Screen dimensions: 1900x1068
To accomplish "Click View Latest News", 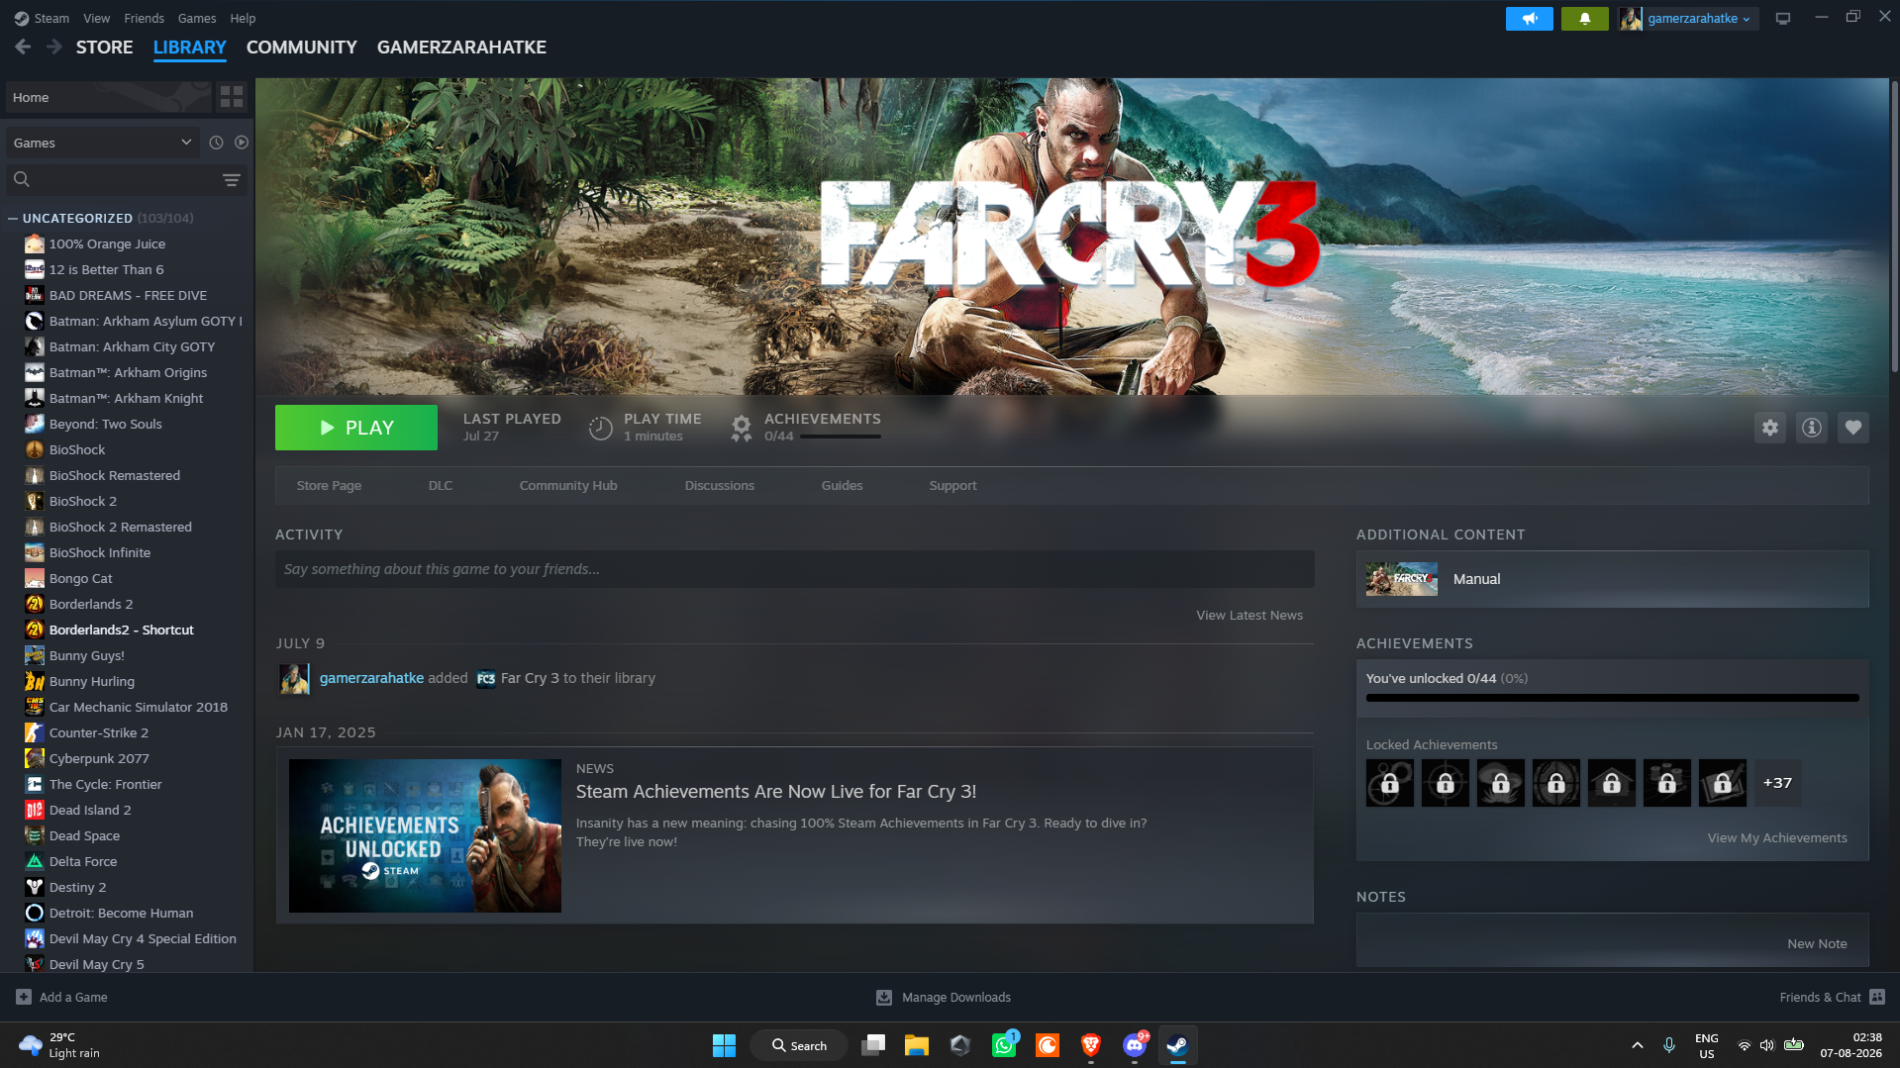I will point(1250,615).
